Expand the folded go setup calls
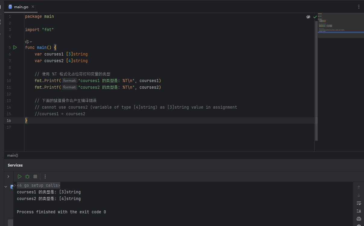Viewport: 364px width, 226px height. tap(39, 185)
